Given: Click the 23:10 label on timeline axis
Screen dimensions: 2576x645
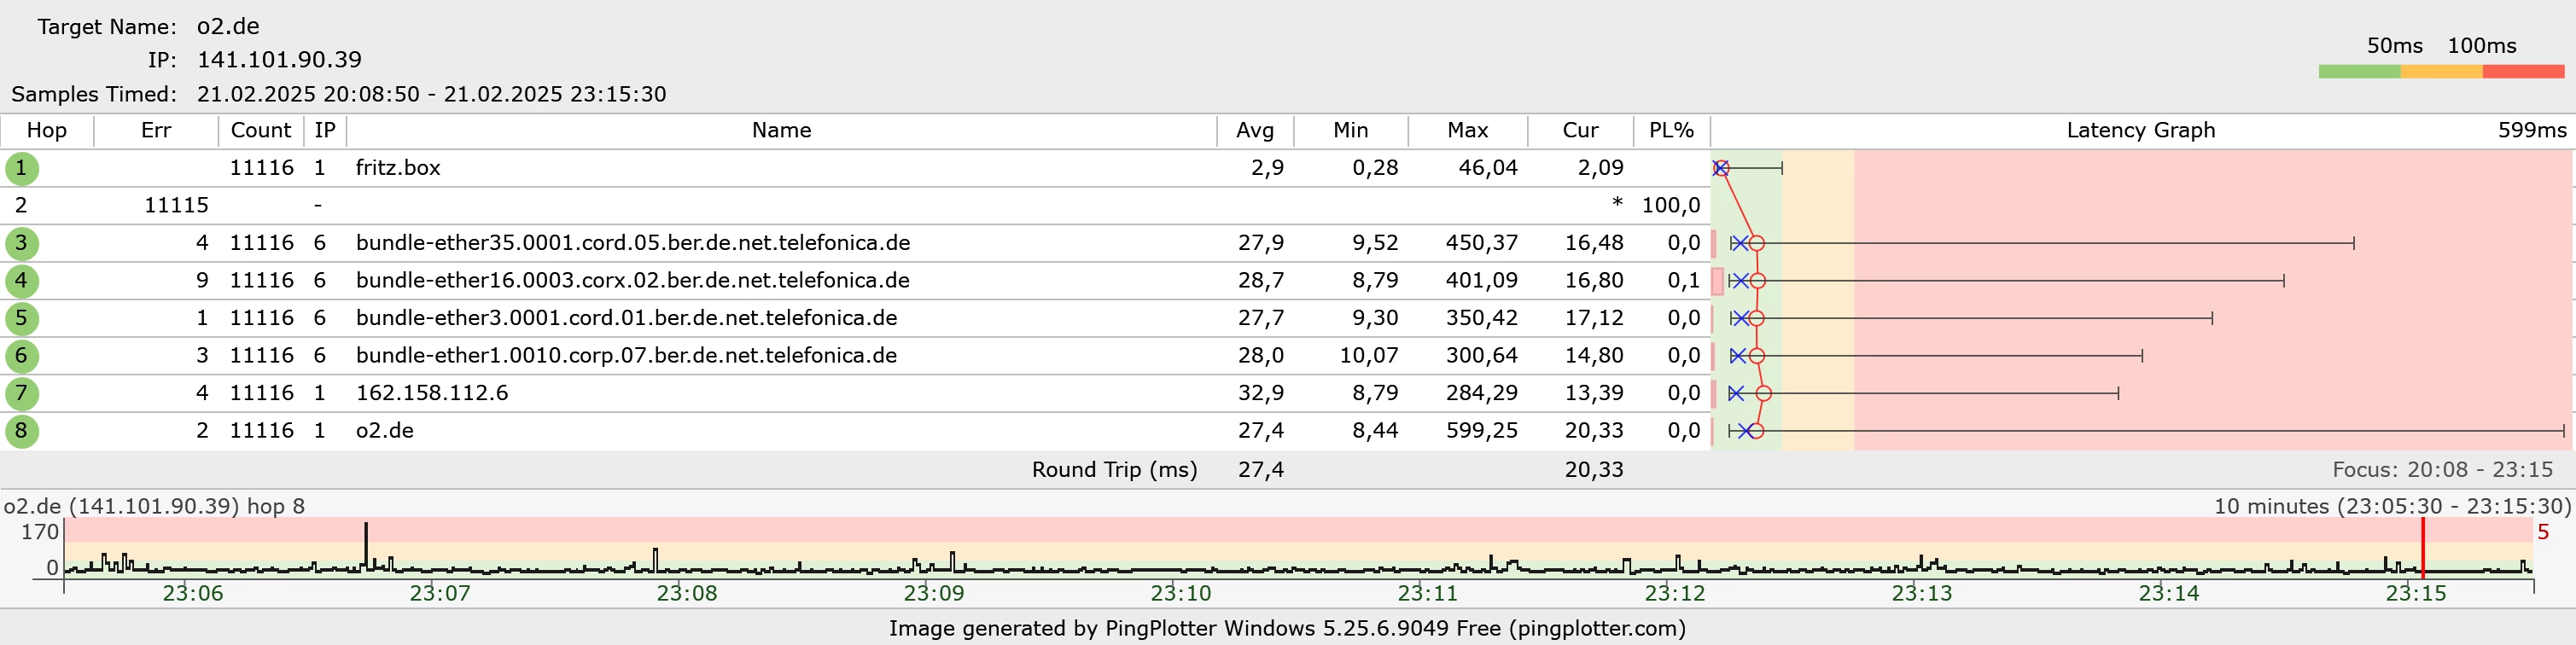Looking at the screenshot, I should (x=1180, y=593).
